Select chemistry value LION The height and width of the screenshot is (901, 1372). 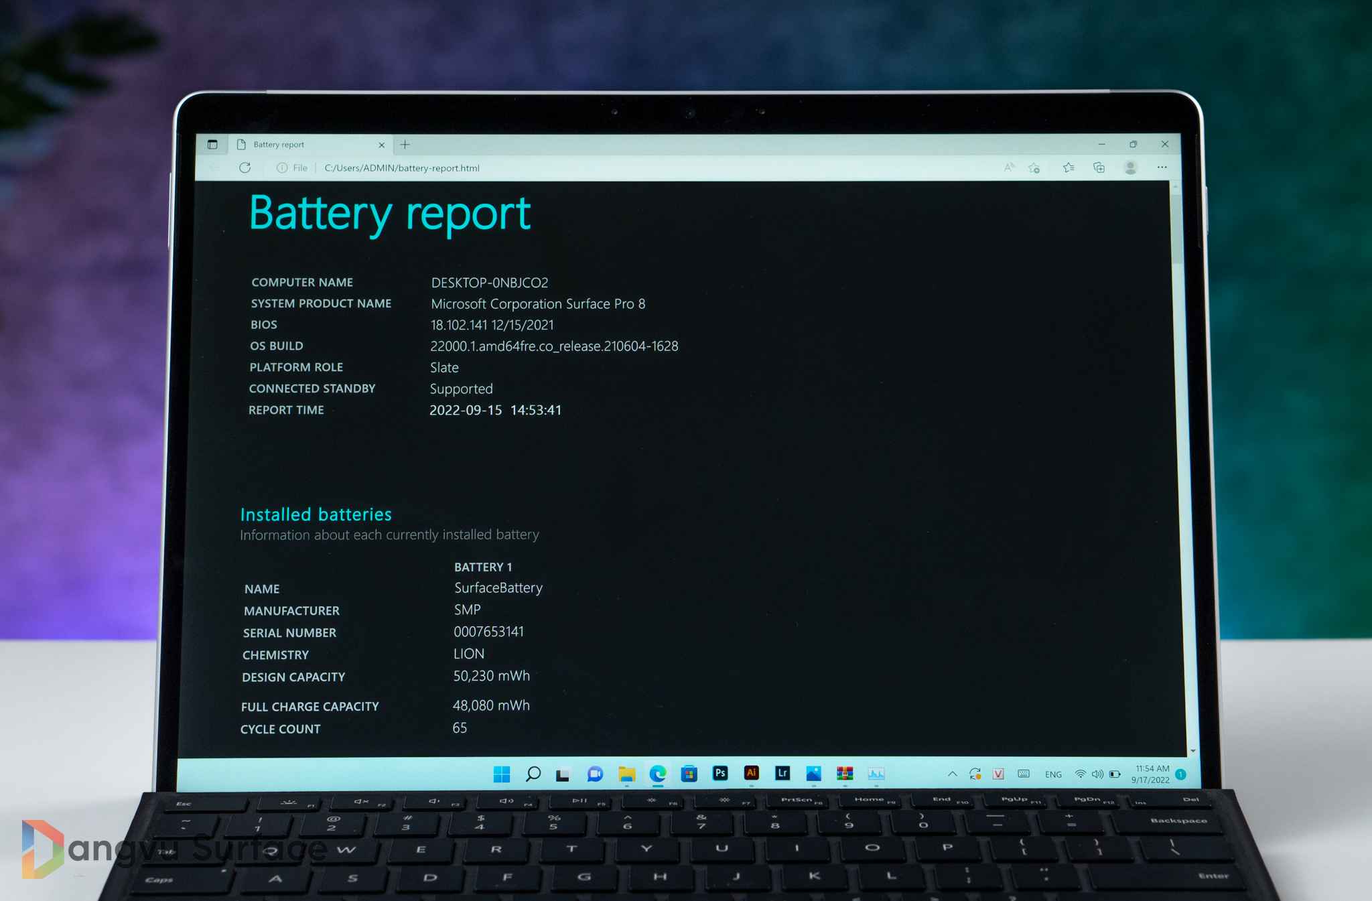pos(469,654)
